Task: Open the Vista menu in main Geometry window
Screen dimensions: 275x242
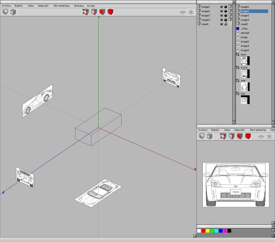Action: pyautogui.click(x=30, y=6)
